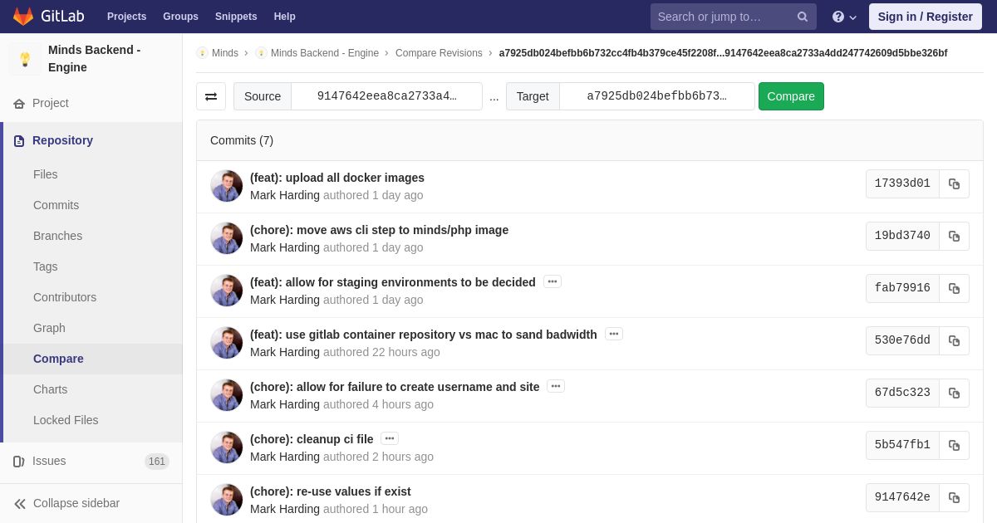
Task: Click the search magnifier icon
Action: pos(803,17)
